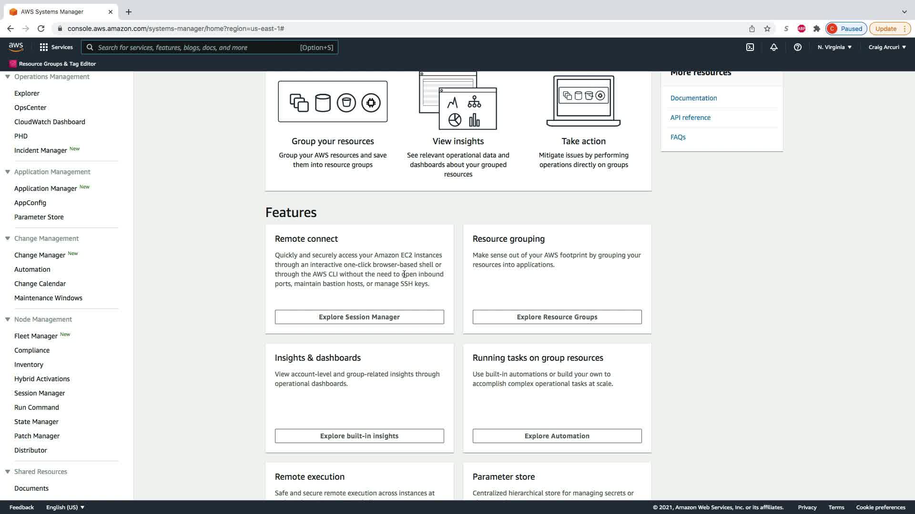Open English (US) language selector
915x514 pixels.
(65, 507)
